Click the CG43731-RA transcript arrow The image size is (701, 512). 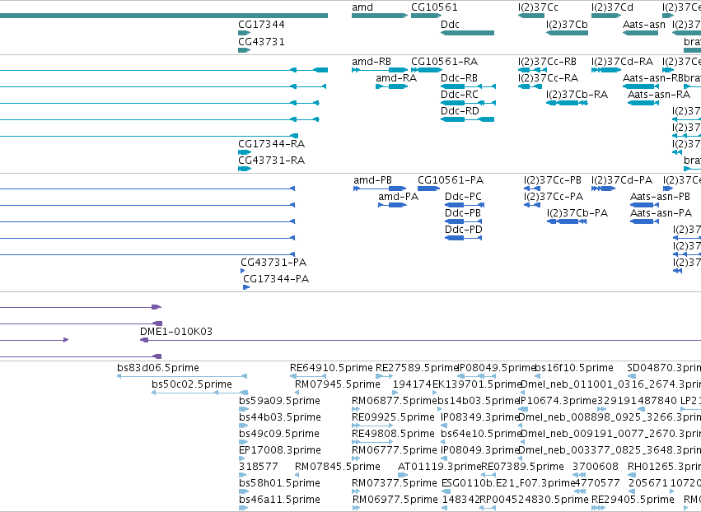point(245,169)
